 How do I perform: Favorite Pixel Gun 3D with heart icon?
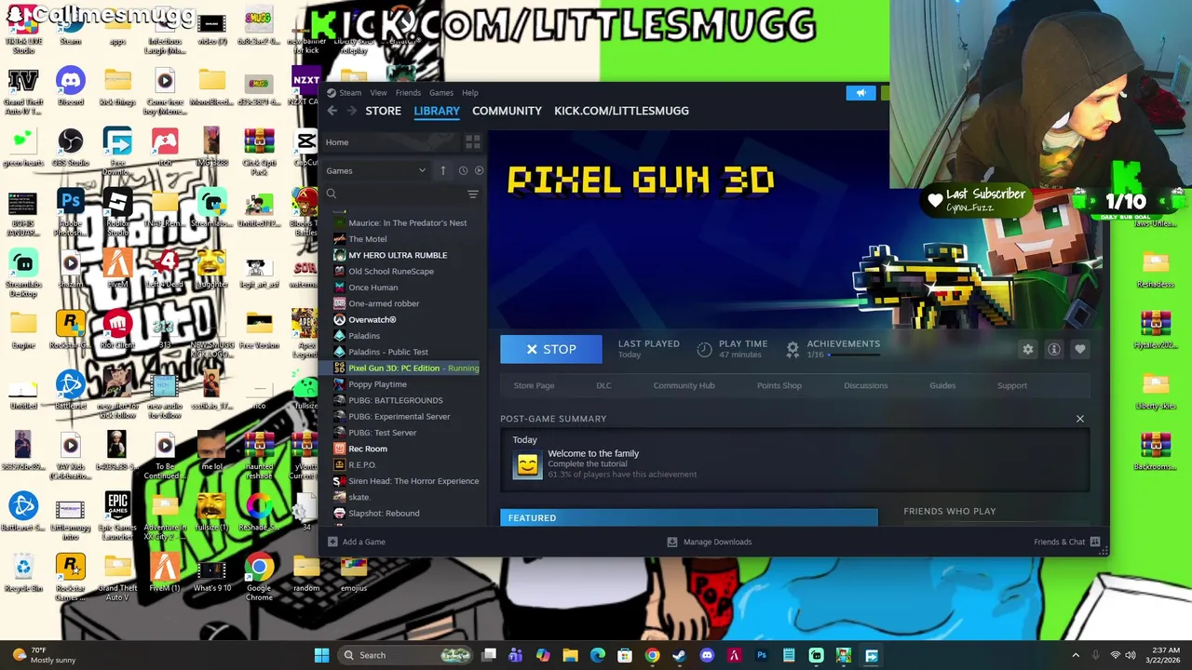coord(1080,349)
